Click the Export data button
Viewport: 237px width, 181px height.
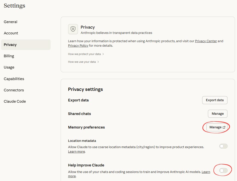(x=215, y=100)
